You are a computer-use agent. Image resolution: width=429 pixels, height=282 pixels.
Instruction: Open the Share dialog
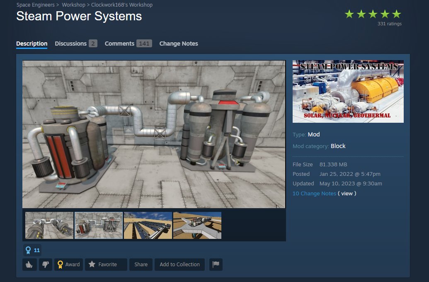pyautogui.click(x=141, y=265)
